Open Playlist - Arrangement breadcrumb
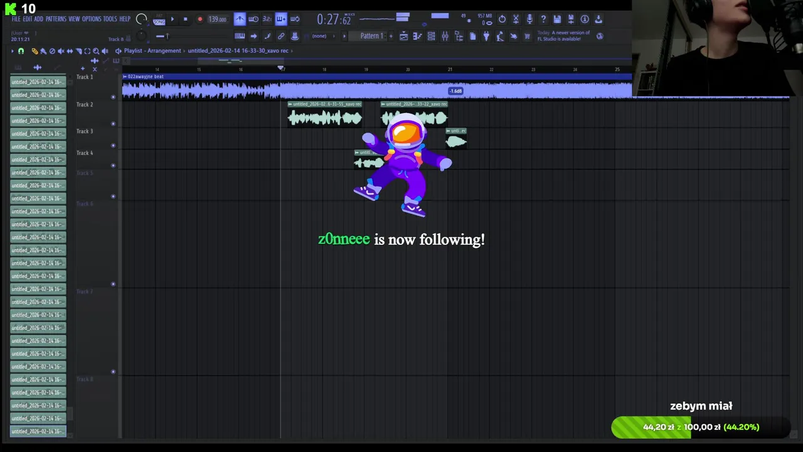Viewport: 803px width, 452px height. coord(152,51)
